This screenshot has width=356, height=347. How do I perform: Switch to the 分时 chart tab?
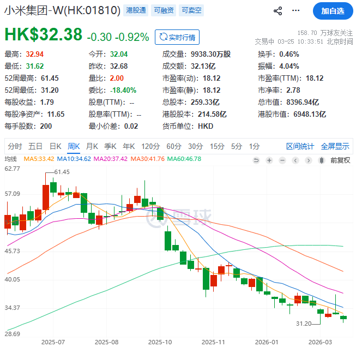pos(15,146)
